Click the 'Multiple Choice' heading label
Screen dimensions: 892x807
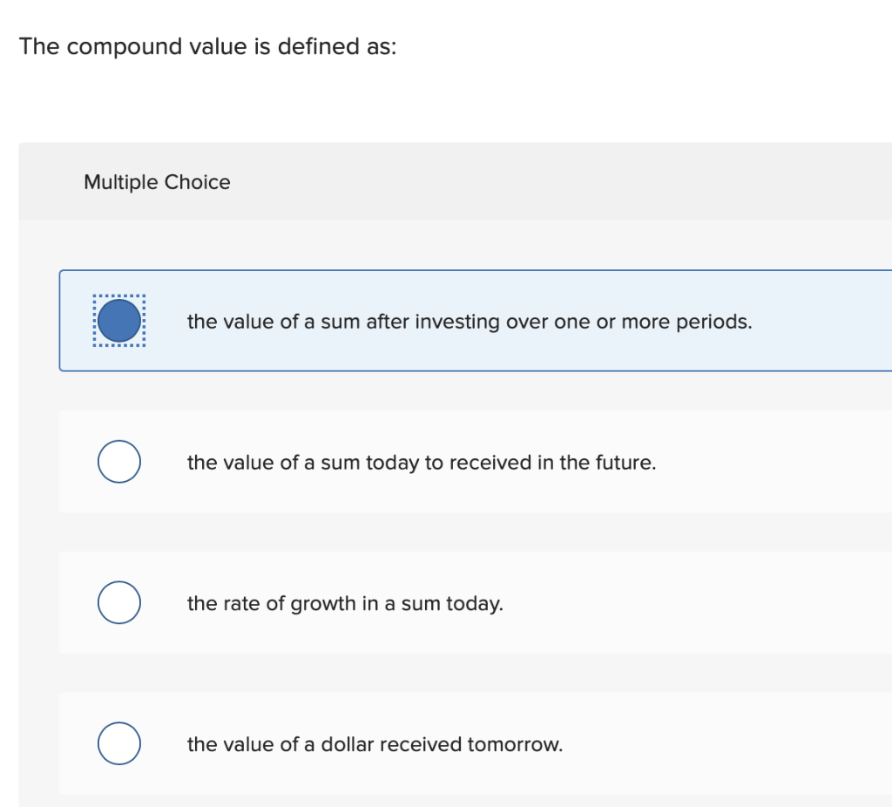[x=157, y=182]
